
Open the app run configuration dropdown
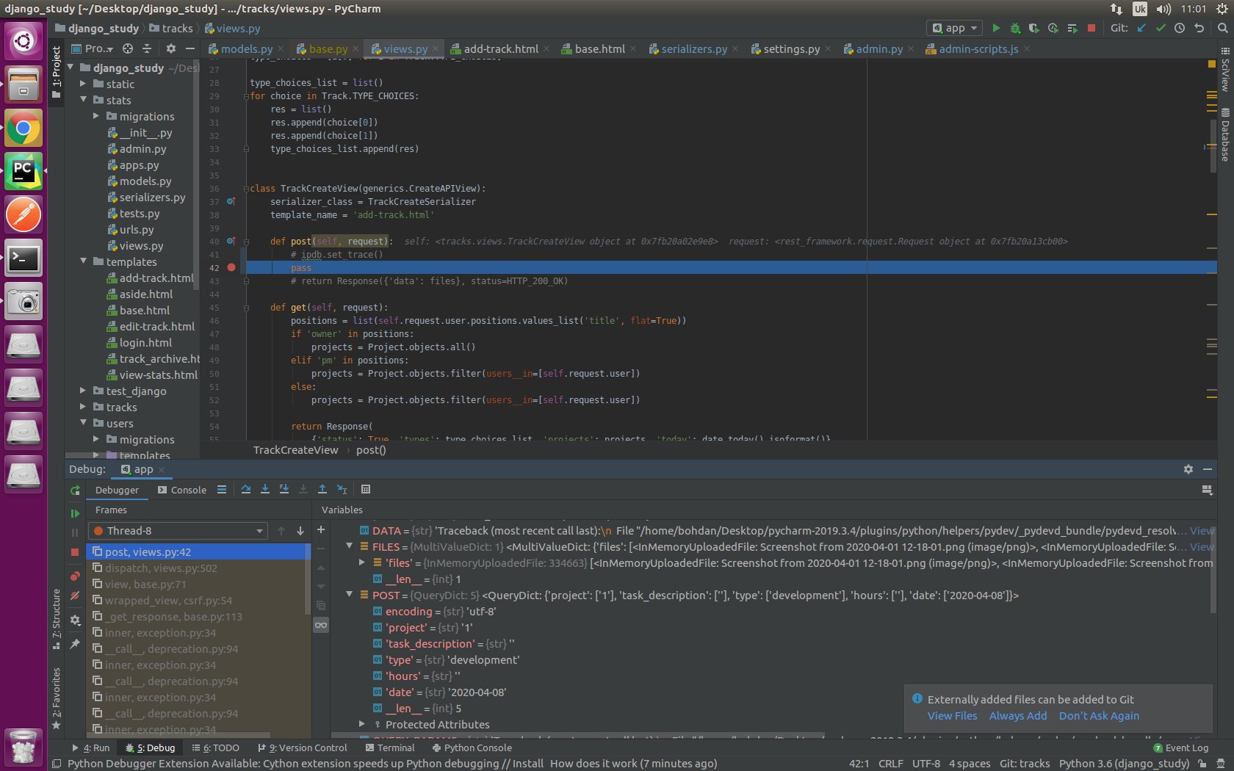955,28
